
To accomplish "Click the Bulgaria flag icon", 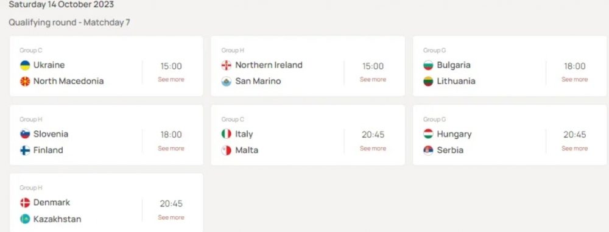I will (428, 65).
